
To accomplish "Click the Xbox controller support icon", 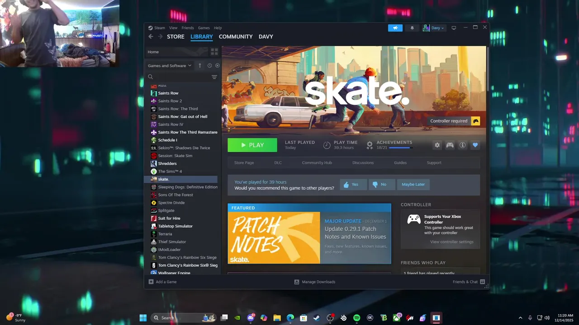I will point(414,219).
